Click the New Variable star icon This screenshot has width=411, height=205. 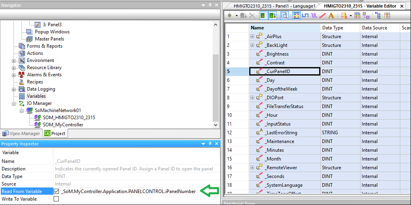pos(230,16)
